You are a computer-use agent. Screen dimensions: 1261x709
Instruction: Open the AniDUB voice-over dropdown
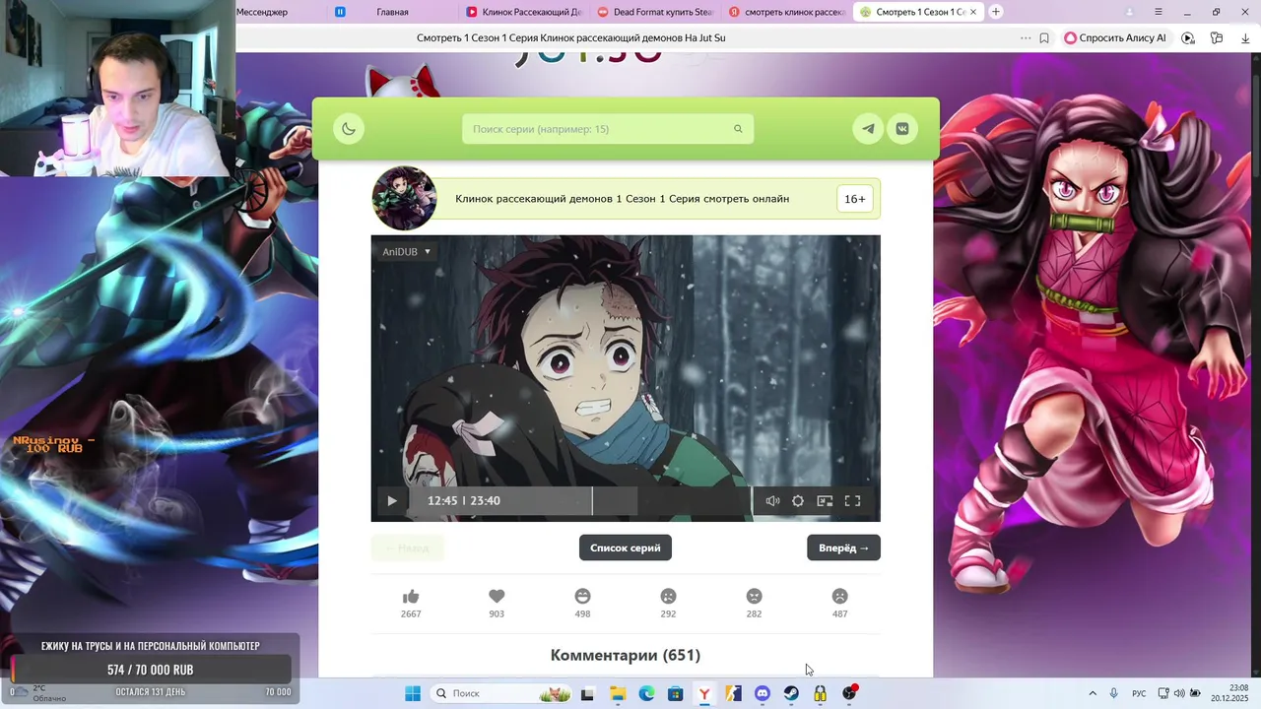coord(407,252)
